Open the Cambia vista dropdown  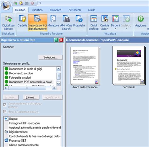(104, 23)
